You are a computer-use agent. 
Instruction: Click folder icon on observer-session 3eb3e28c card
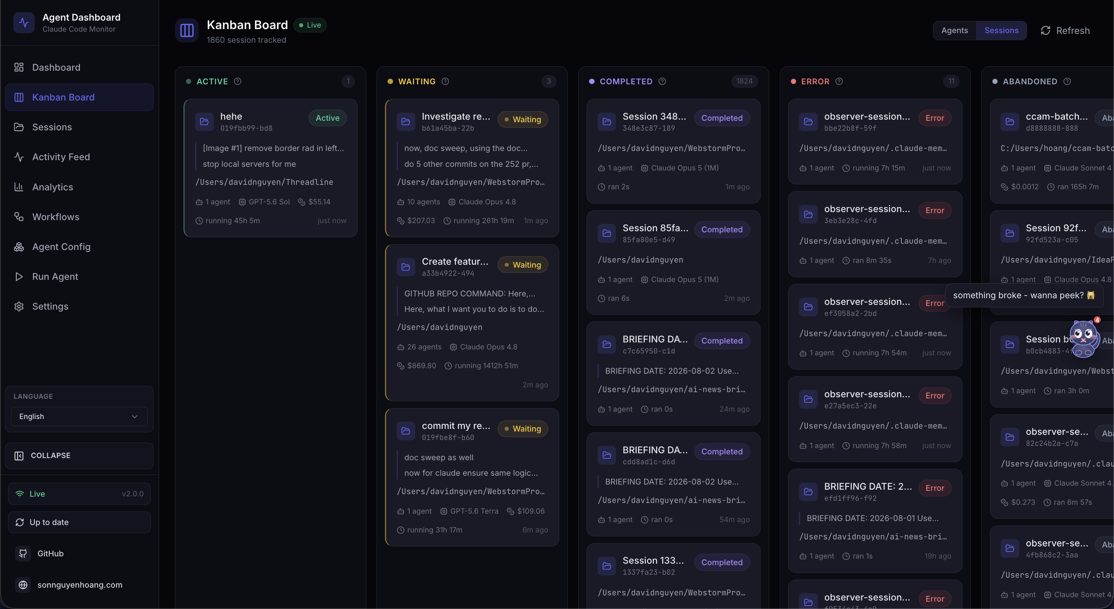point(808,214)
